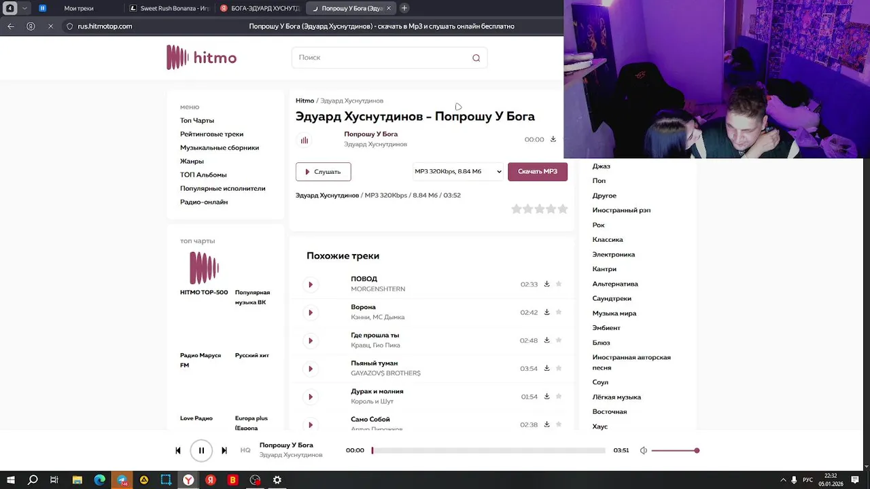Open the HITMO TOP-500 chart thumbnail
Screen dimensions: 870x489
pyautogui.click(x=204, y=268)
